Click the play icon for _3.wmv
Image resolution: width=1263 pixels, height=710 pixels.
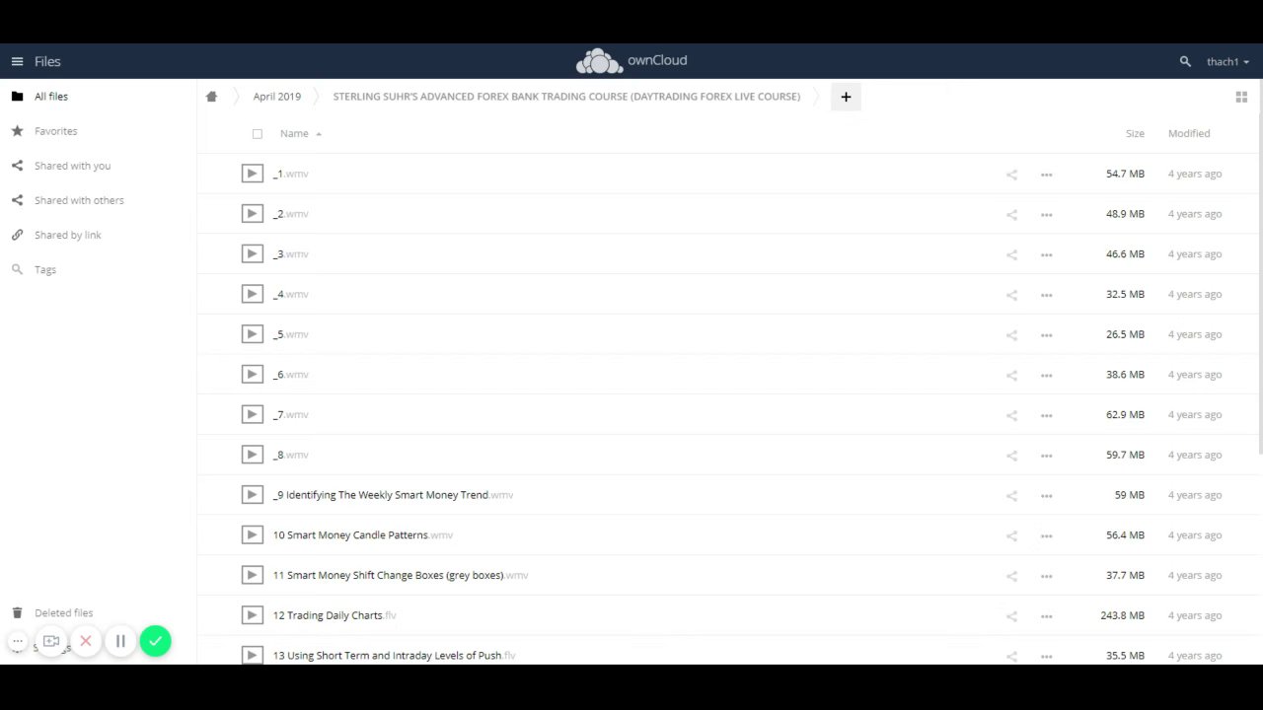pyautogui.click(x=253, y=254)
